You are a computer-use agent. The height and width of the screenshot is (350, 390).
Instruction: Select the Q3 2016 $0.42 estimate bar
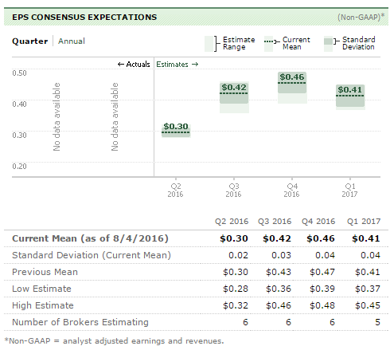pos(234,97)
